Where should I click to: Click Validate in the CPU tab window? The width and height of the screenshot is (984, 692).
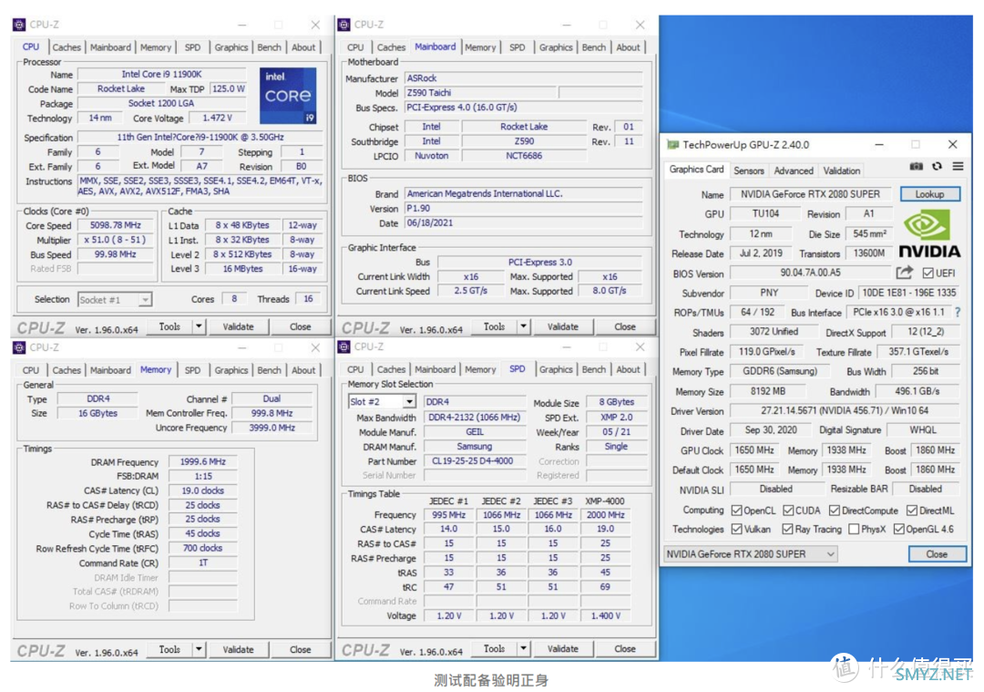click(x=238, y=326)
